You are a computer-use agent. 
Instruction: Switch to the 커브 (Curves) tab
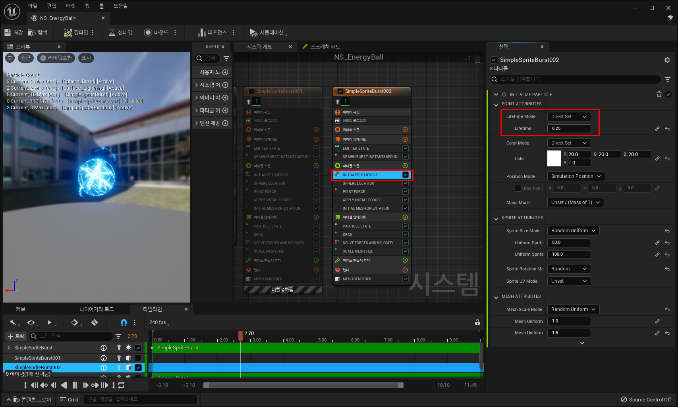pyautogui.click(x=21, y=309)
